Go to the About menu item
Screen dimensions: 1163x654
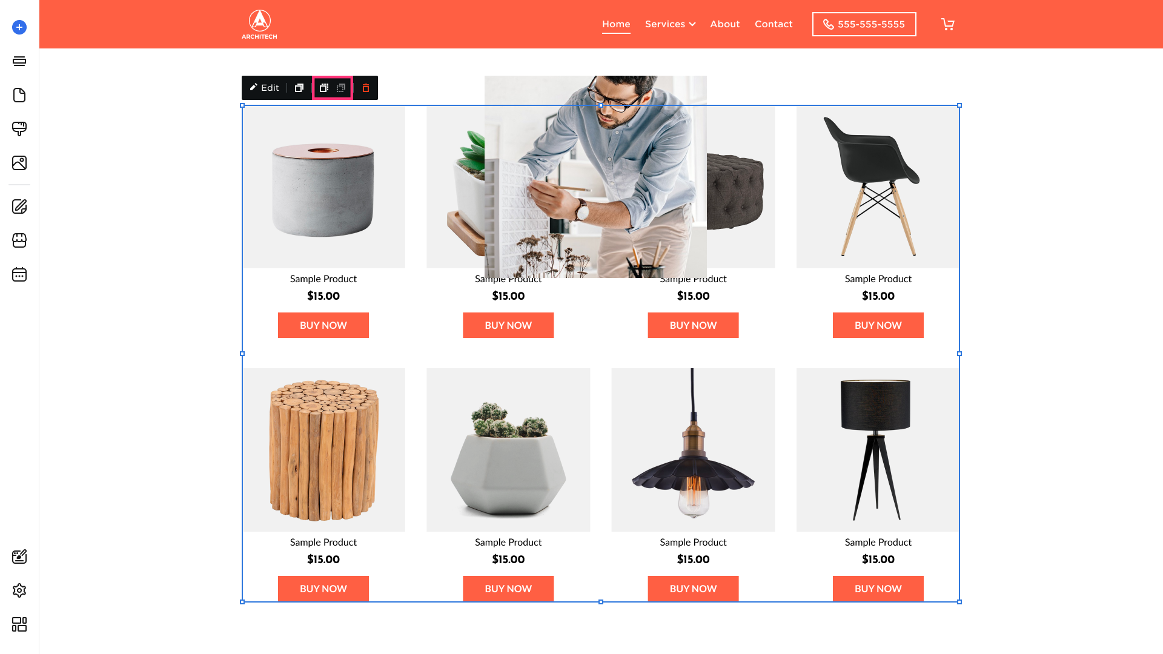pyautogui.click(x=725, y=24)
